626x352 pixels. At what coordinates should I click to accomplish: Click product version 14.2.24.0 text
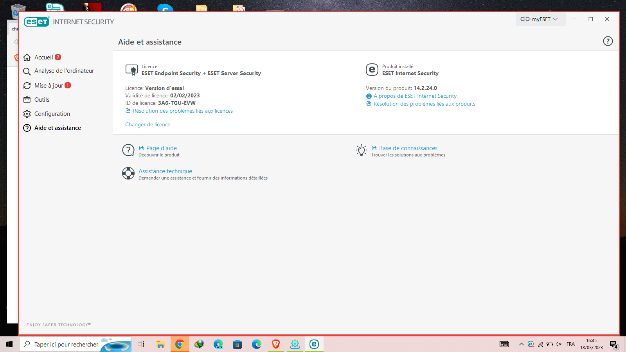click(425, 88)
